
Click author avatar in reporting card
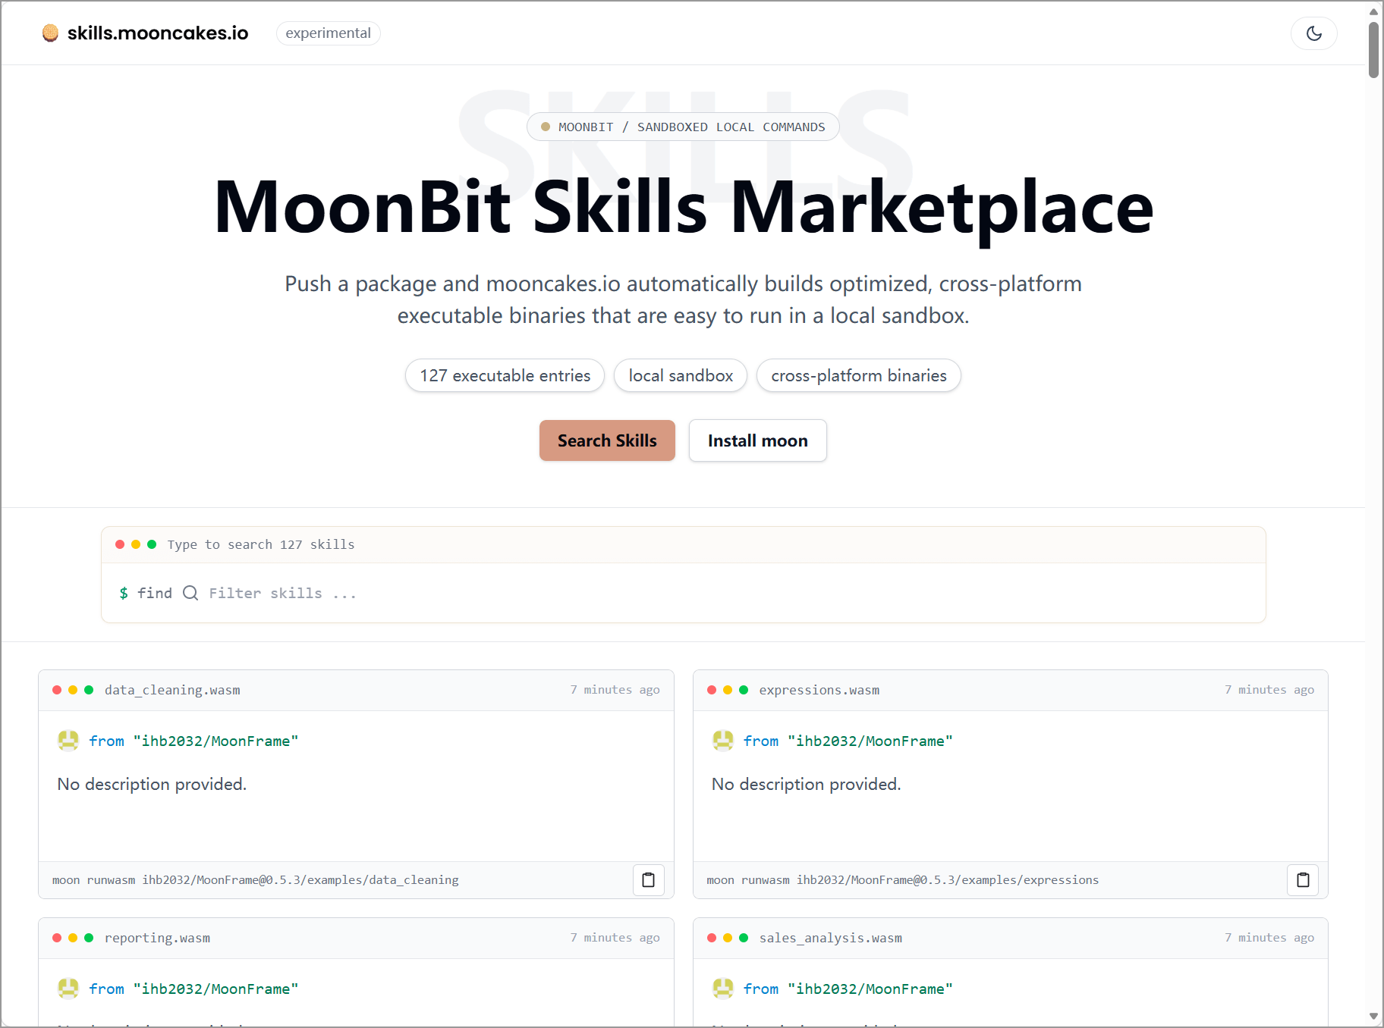click(68, 988)
